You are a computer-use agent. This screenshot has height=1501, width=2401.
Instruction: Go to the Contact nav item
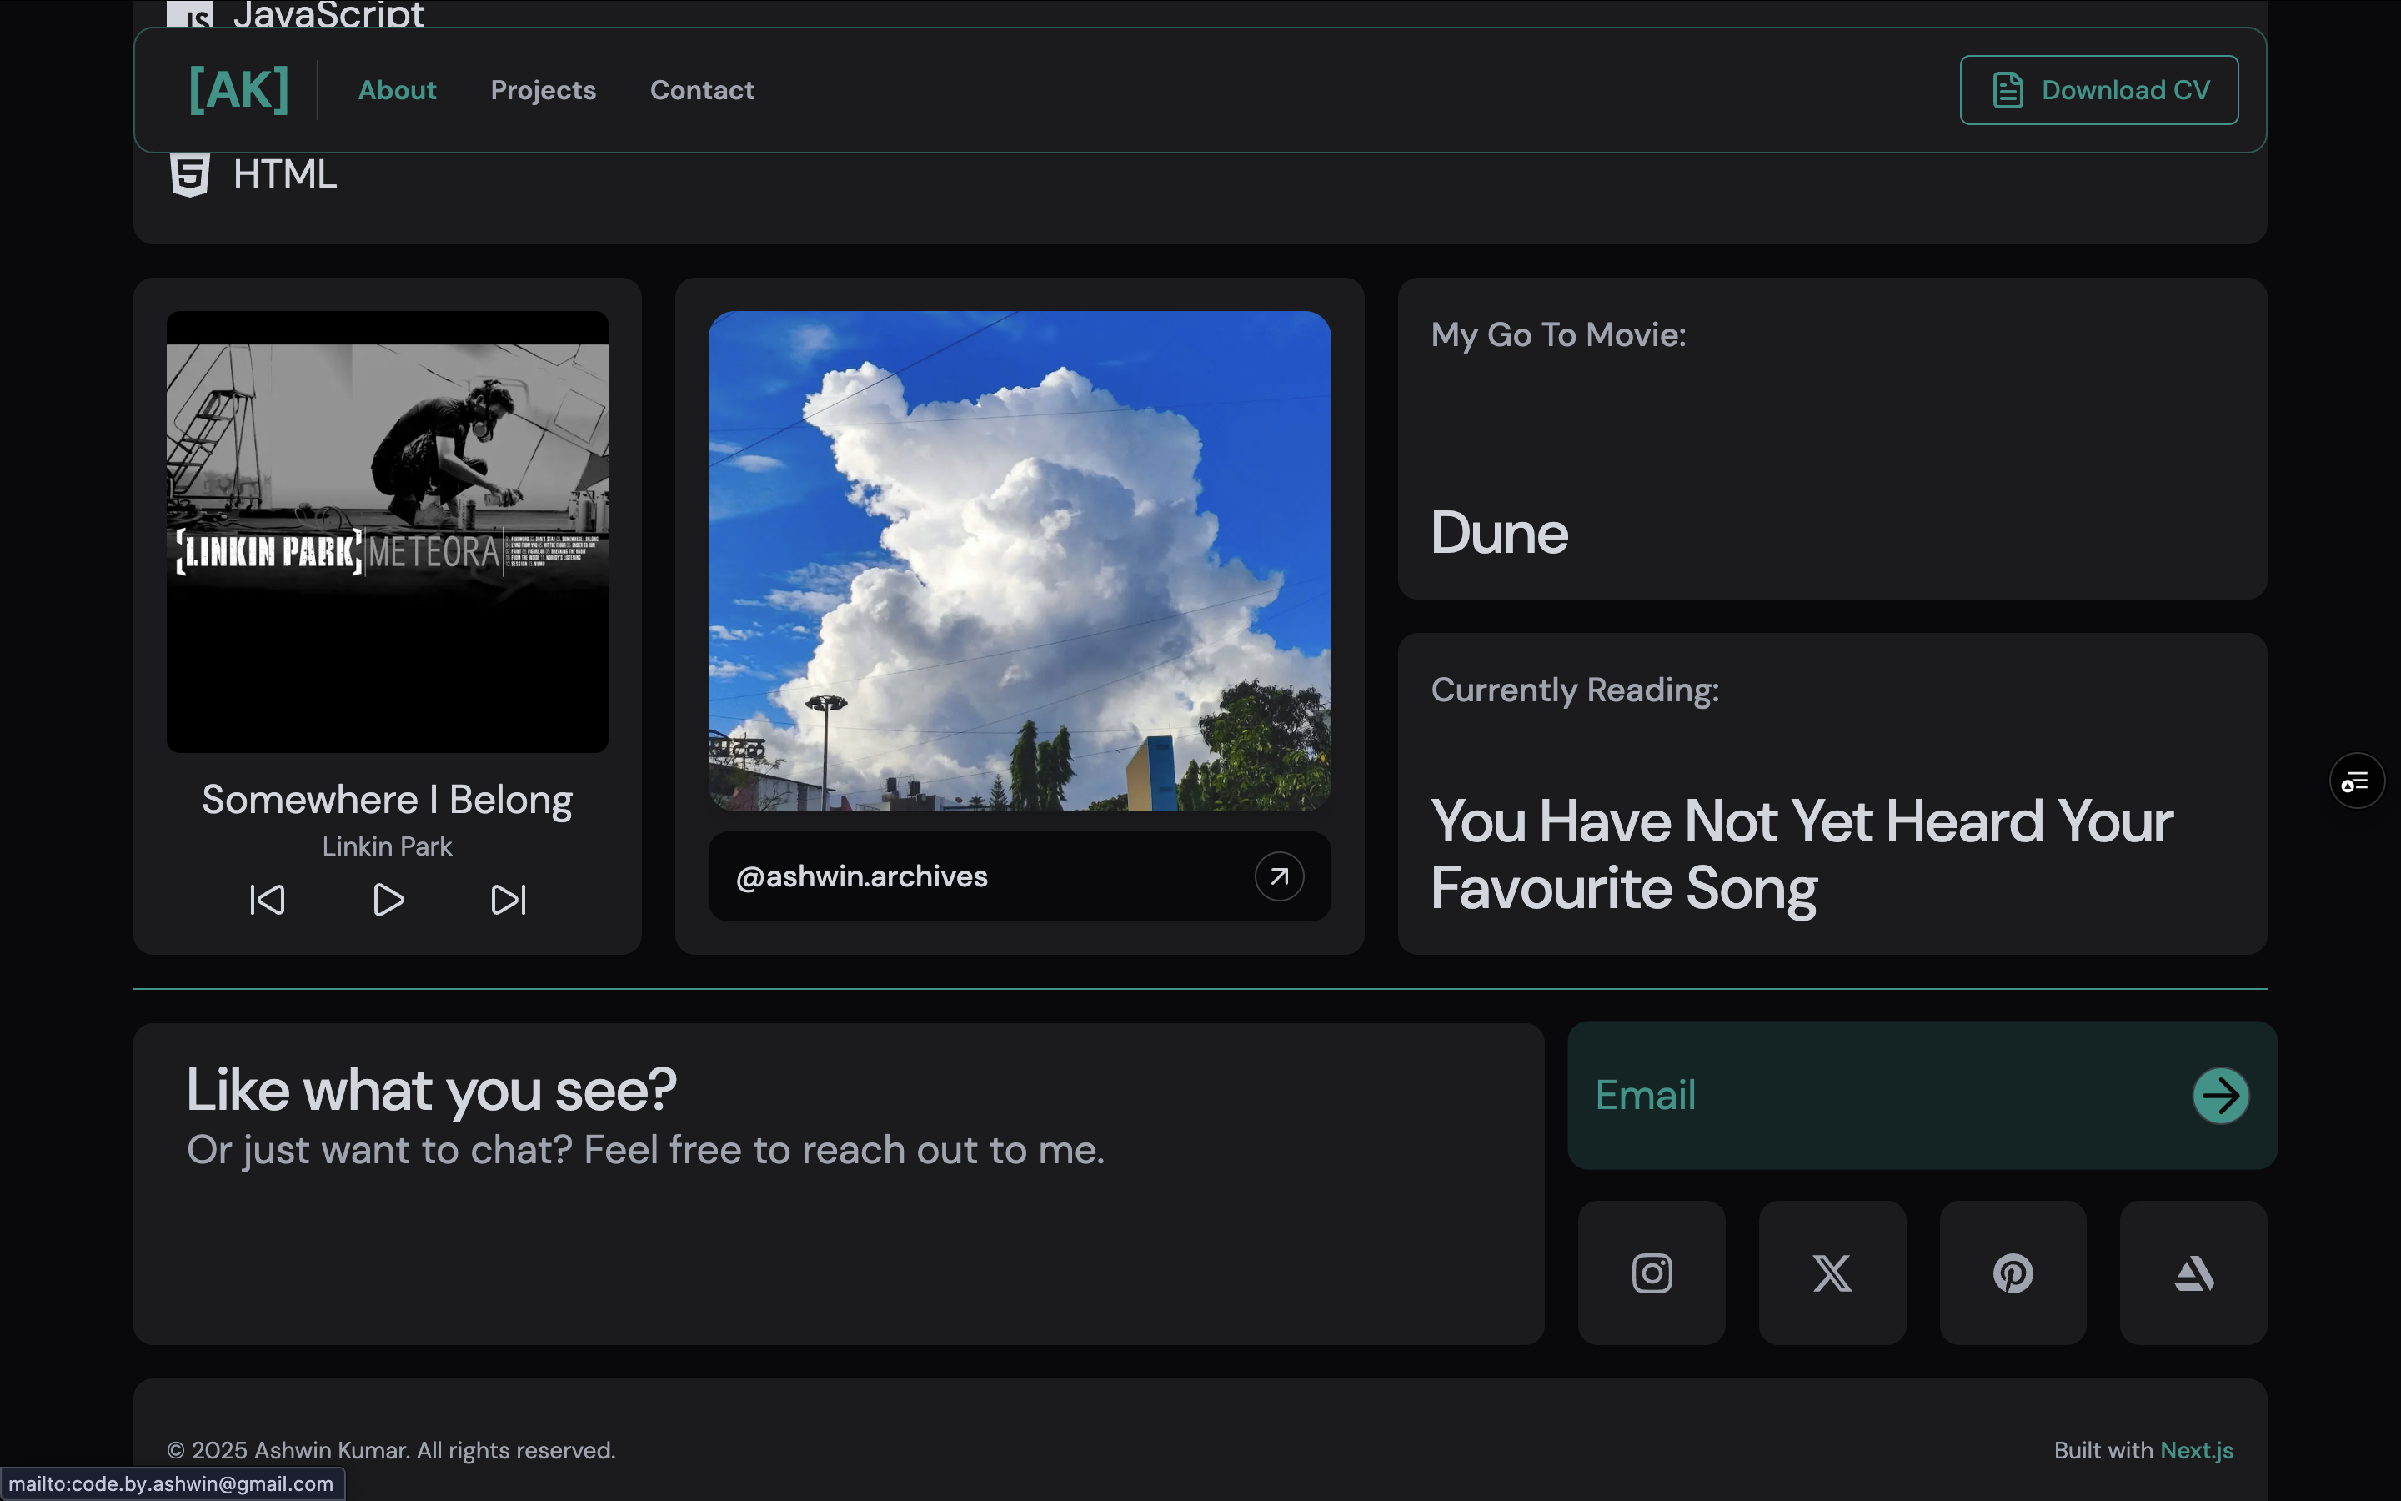701,90
